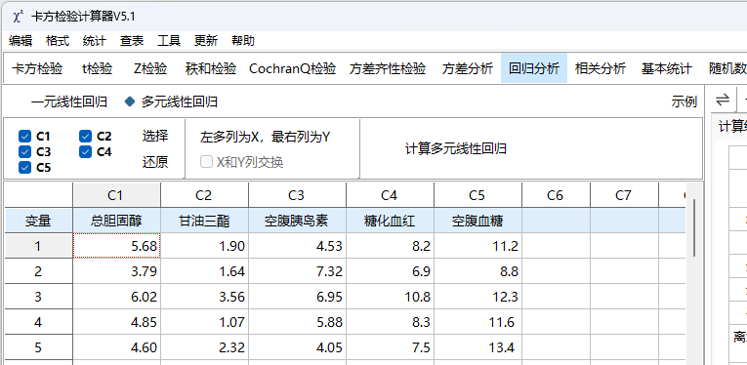Open the 查表 menu
This screenshot has height=365, width=747.
coord(132,41)
